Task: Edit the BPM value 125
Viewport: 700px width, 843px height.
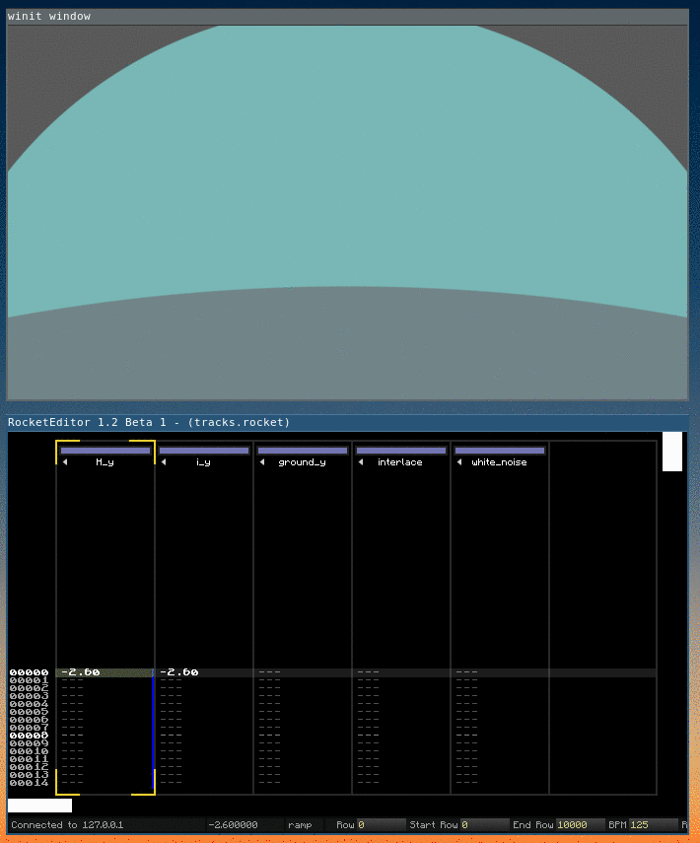Action: [653, 824]
